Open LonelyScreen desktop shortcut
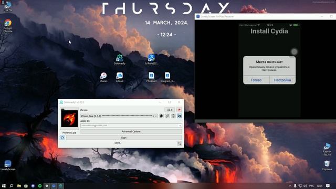Screen dimensions: 336x189 tap(8, 165)
